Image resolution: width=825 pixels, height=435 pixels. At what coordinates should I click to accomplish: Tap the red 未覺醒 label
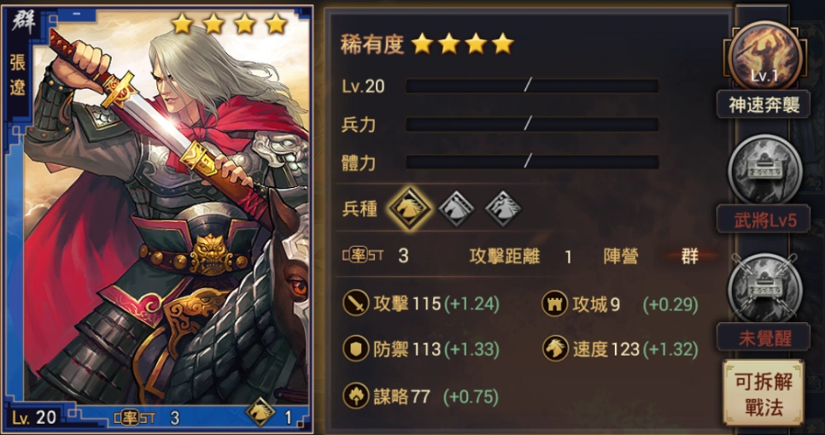coord(764,338)
